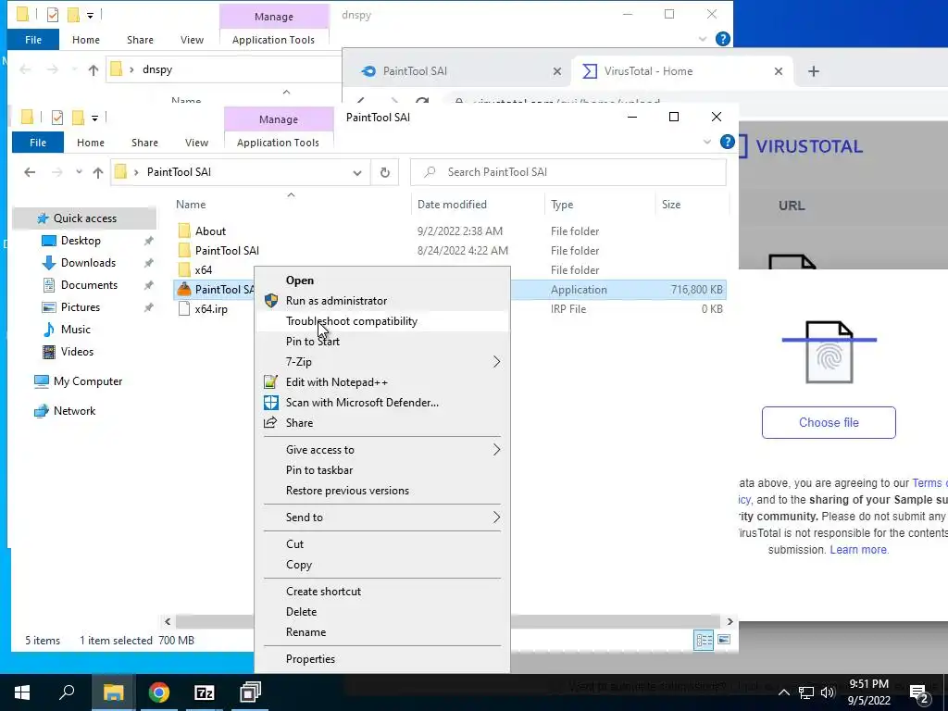Select Network in navigation pane
The height and width of the screenshot is (711, 948).
point(74,411)
